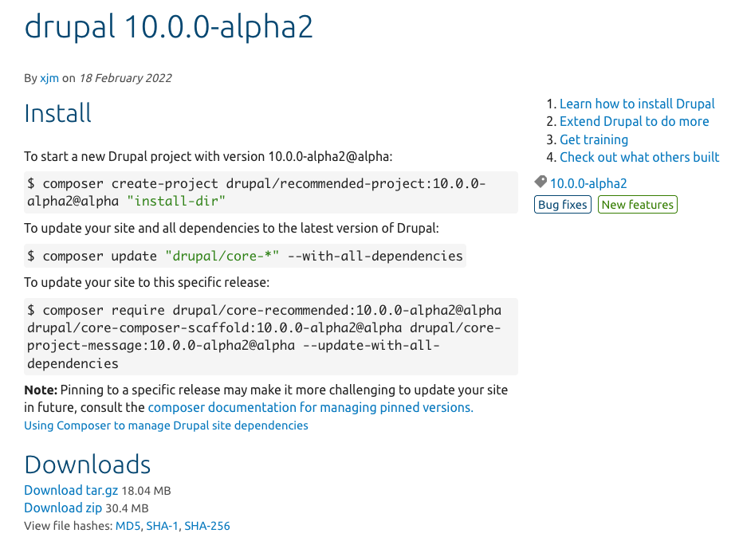The image size is (739, 541).
Task: Click the composer update command code block
Action: point(245,256)
